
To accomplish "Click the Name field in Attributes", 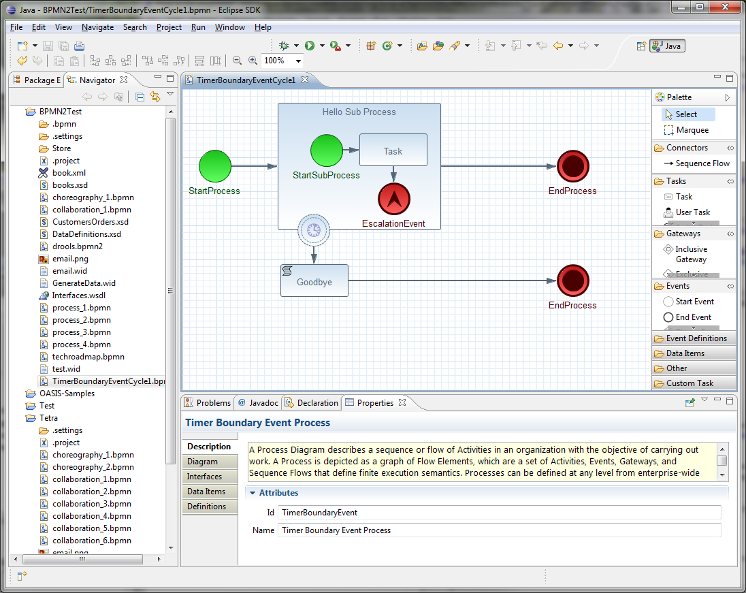I will [x=498, y=530].
